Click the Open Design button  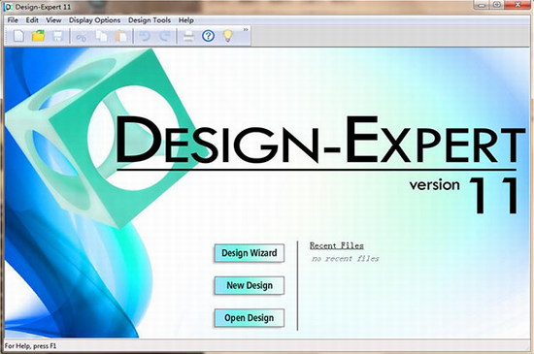click(250, 318)
